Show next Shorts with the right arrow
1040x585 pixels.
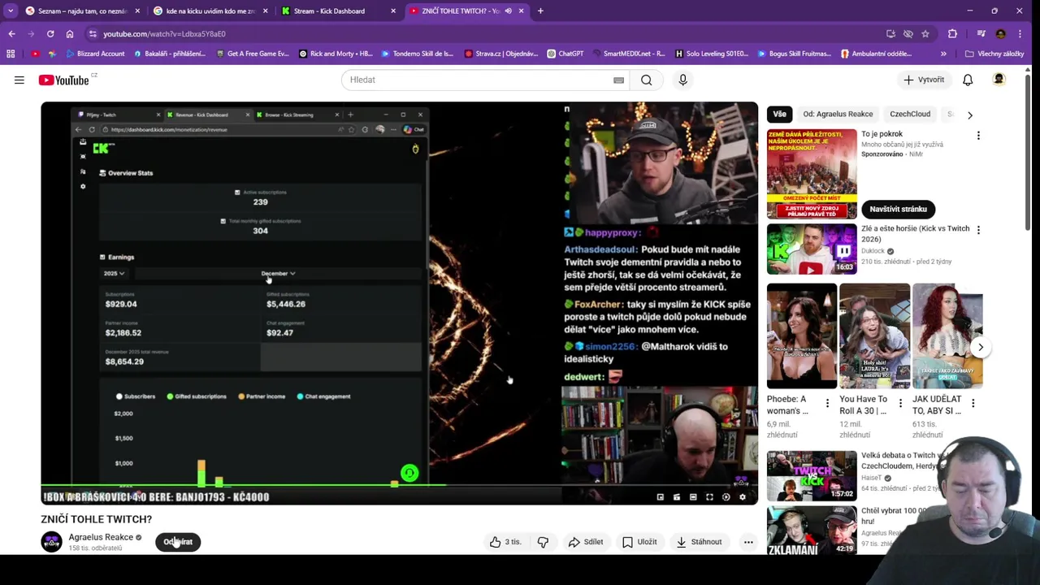pos(981,347)
